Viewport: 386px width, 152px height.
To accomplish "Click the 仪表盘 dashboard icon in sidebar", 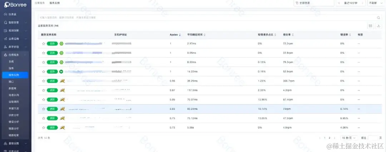I will pyautogui.click(x=6, y=14).
